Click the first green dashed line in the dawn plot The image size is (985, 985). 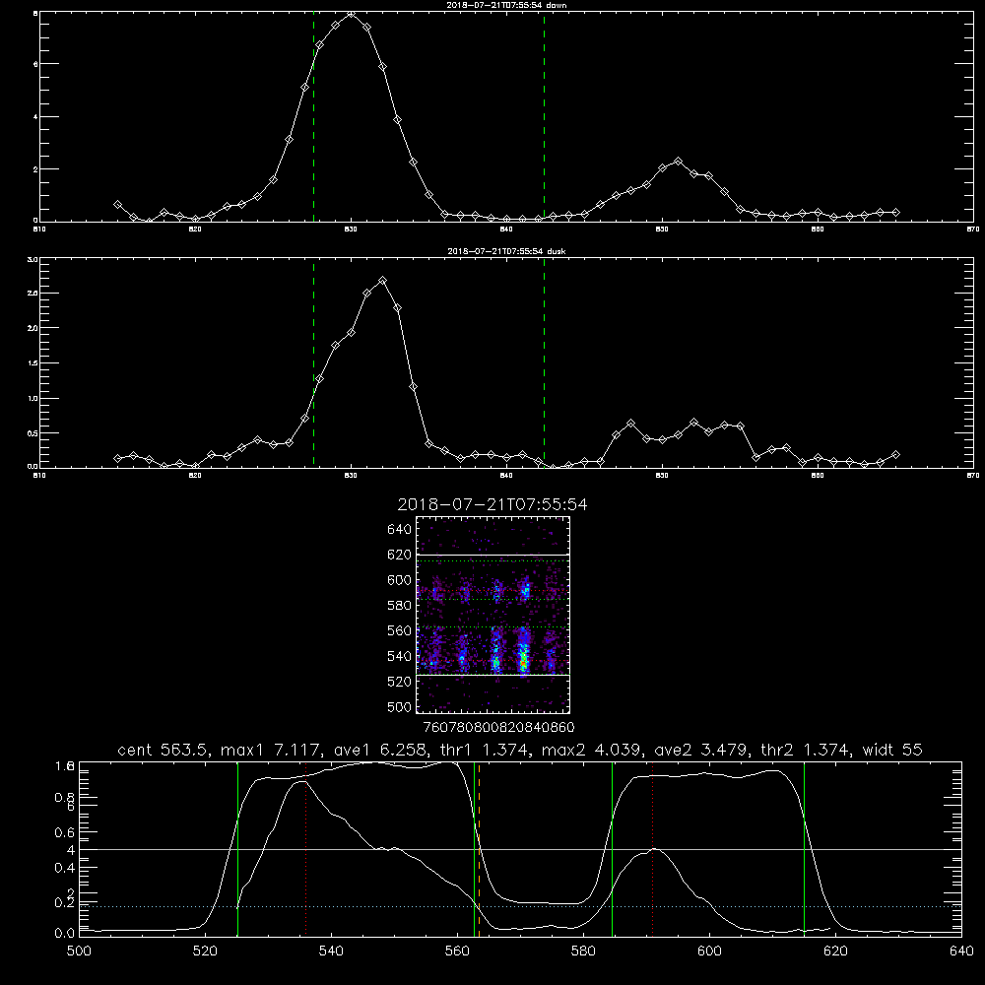point(313,117)
